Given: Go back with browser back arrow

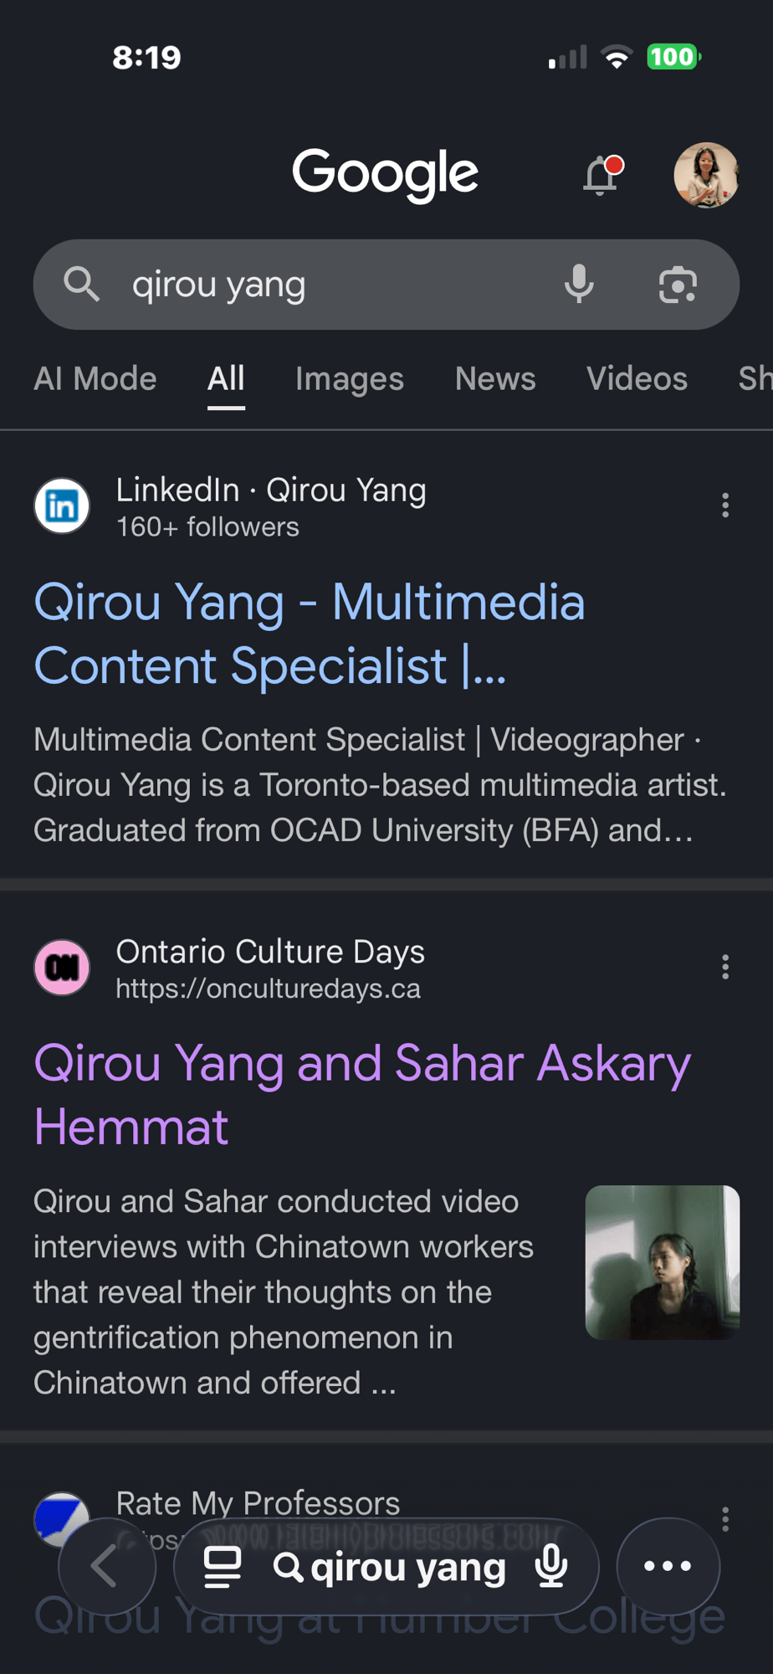Looking at the screenshot, I should pos(106,1566).
